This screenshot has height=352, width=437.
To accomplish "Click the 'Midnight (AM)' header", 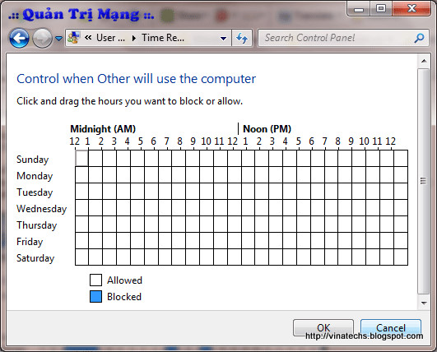I will (103, 129).
